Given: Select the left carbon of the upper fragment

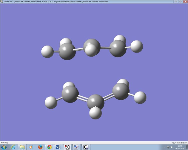Looking at the screenshot, I should [x=67, y=51].
